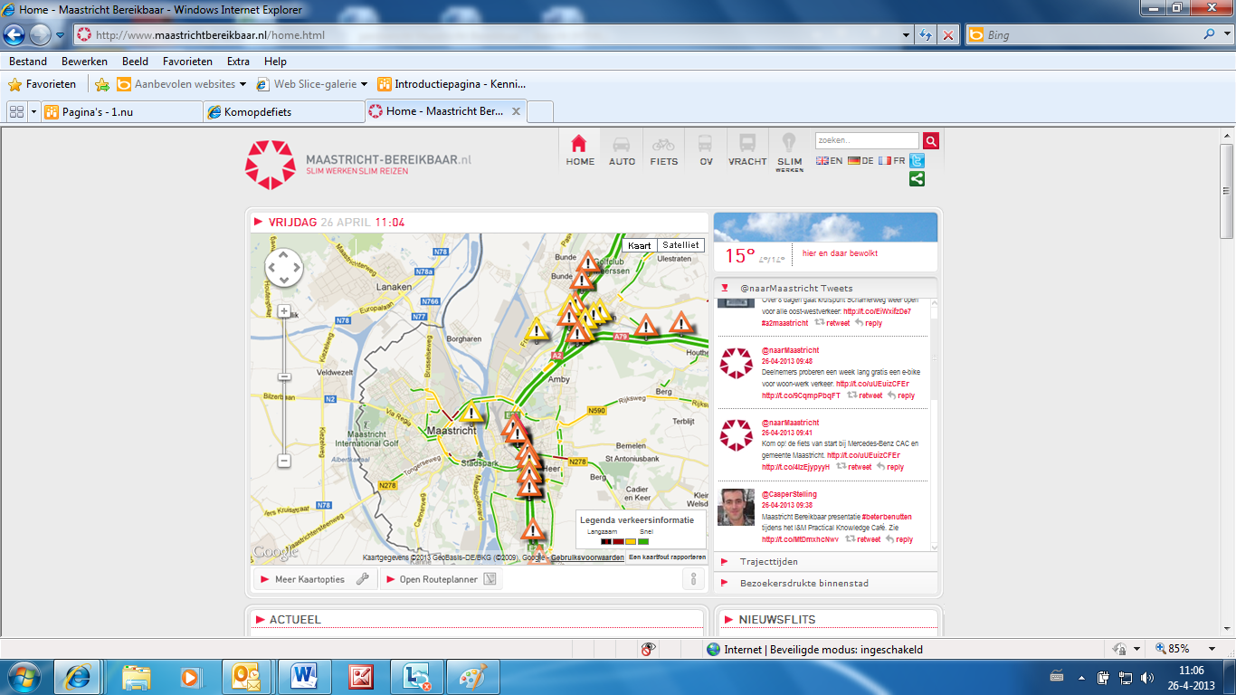Expand the Bezoekersdrukte binnenstad panel
The image size is (1236, 695).
coord(825,584)
